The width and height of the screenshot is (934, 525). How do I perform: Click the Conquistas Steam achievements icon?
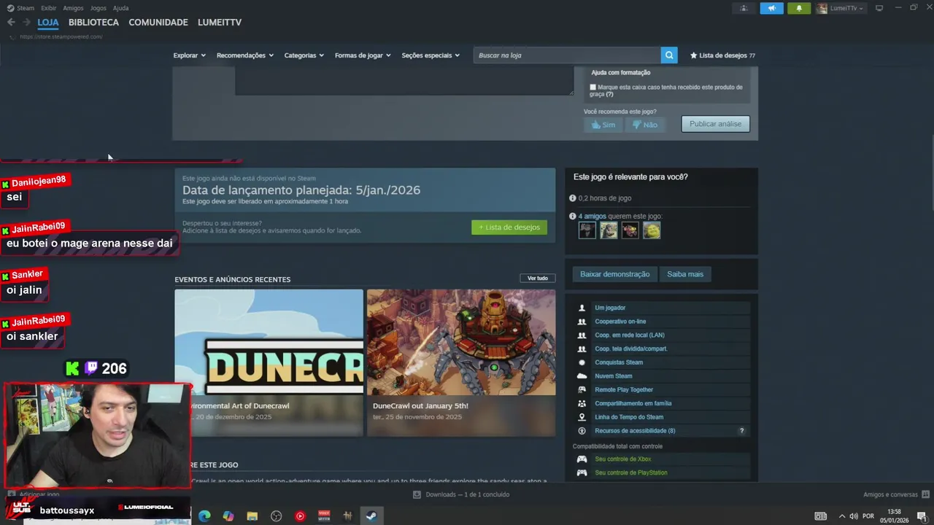click(582, 362)
